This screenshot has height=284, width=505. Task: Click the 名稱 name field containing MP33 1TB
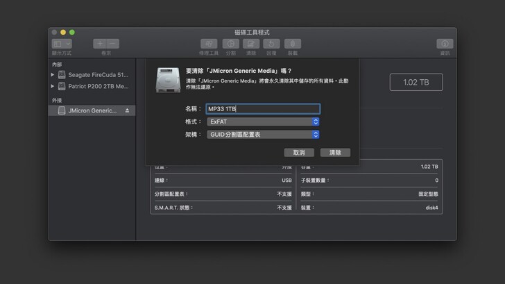point(262,109)
